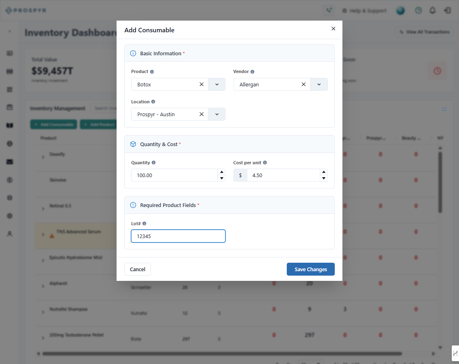Click Save Changes button
Screen dimensions: 459x364
pos(311,269)
